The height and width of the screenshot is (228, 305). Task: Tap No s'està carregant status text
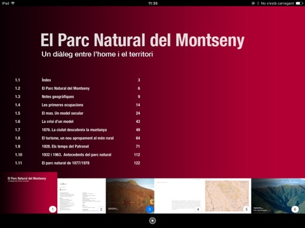277,3
